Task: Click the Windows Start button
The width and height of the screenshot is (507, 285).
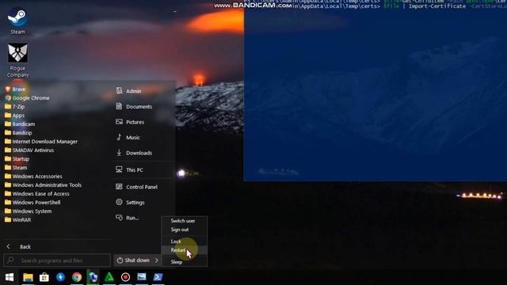Action: coord(10,277)
